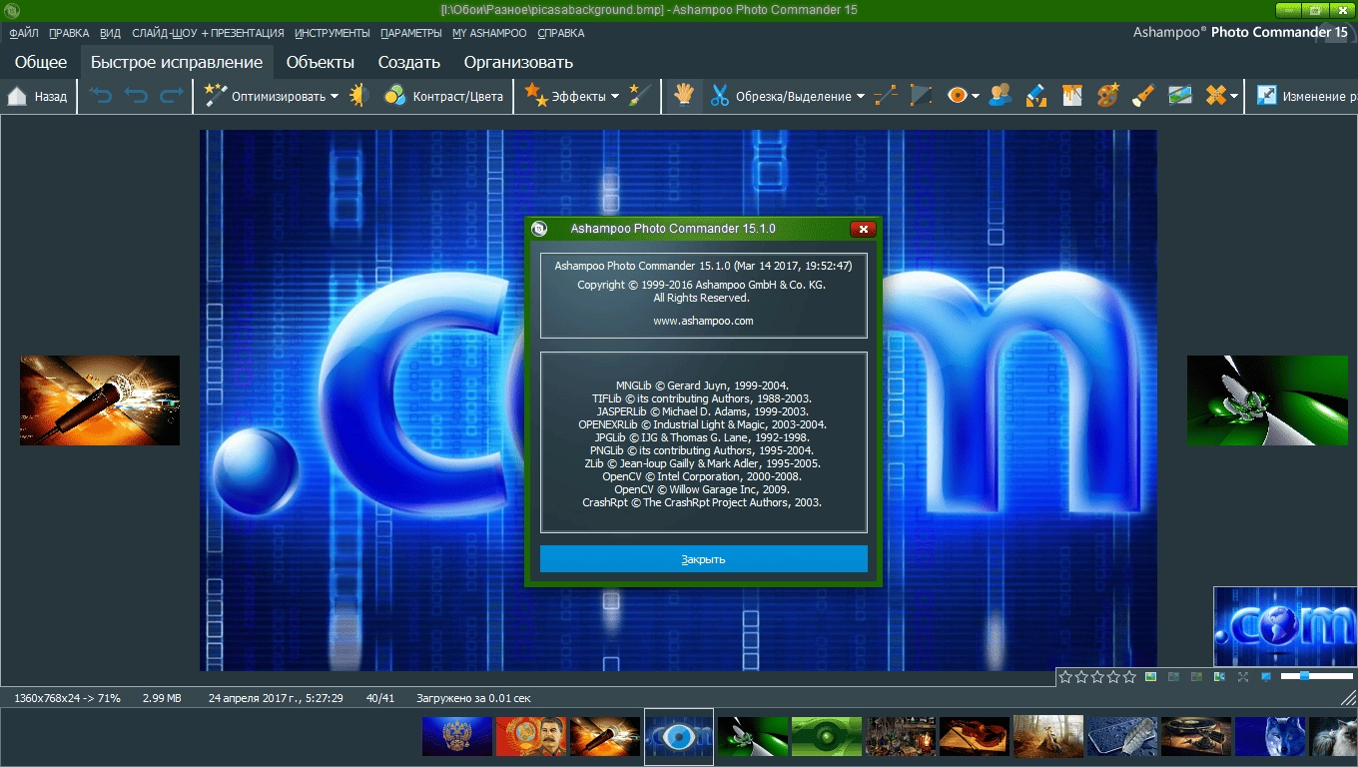
Task: Click the first dual-image compare icon
Action: pos(1173,677)
